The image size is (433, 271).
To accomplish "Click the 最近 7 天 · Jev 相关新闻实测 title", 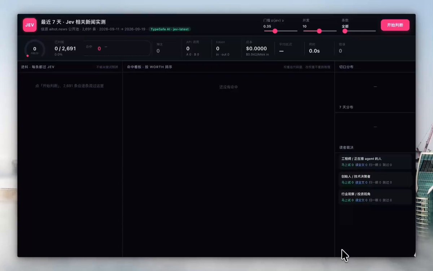I will pos(73,22).
